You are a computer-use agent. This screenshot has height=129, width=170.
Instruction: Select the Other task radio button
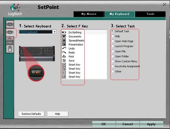pos(113,71)
